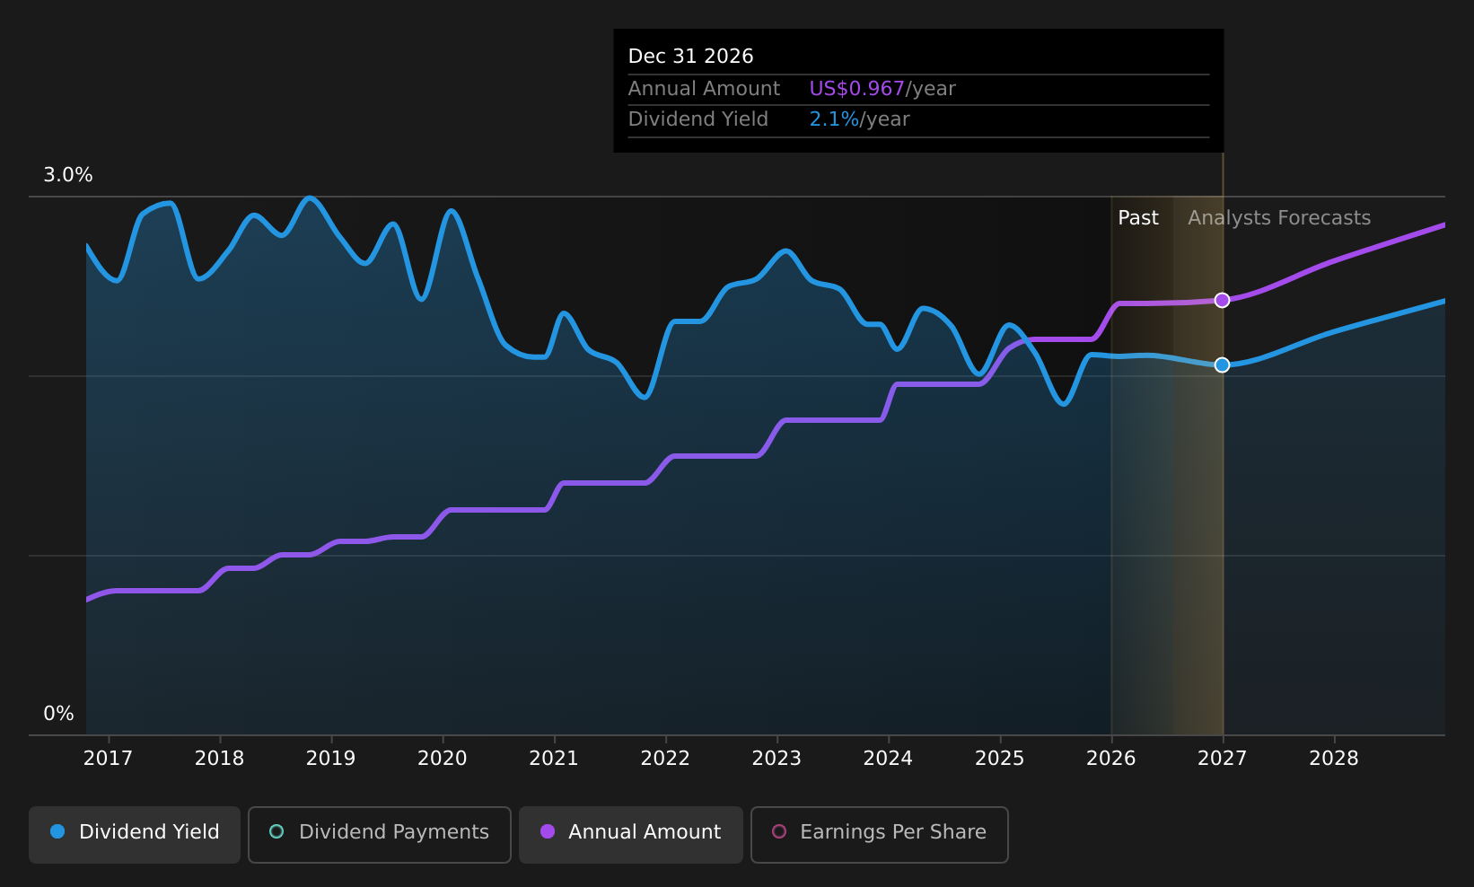Enable the Earnings Per Share series
The width and height of the screenshot is (1474, 887).
pyautogui.click(x=880, y=834)
